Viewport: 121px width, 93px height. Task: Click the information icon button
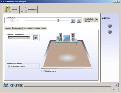tap(116, 85)
